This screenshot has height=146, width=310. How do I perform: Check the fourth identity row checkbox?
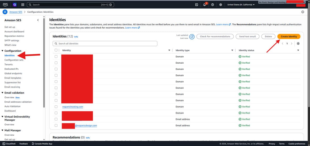(x=56, y=75)
